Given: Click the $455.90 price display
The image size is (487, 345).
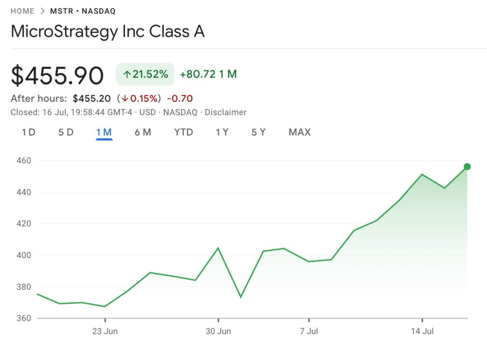Looking at the screenshot, I should [58, 75].
